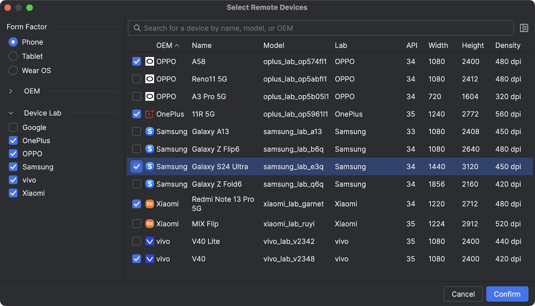Image resolution: width=535 pixels, height=306 pixels.
Task: Click the vivo icon in the V40 Lite row
Action: (150, 241)
